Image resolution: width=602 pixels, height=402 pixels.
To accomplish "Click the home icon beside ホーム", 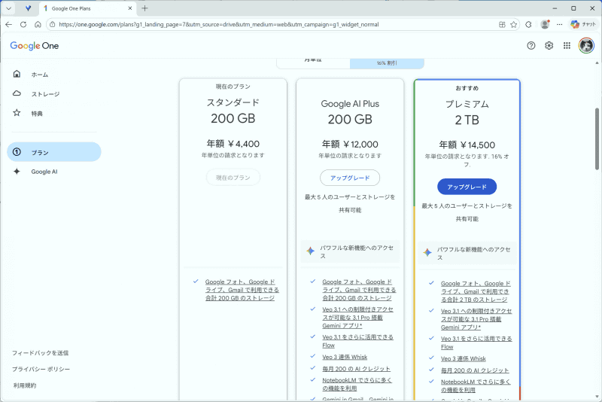I will click(x=17, y=74).
